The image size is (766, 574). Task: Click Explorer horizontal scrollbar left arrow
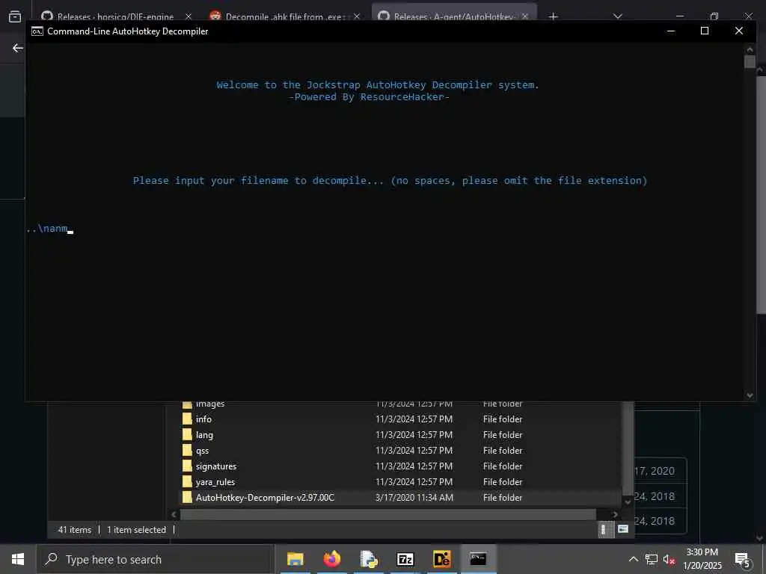174,514
